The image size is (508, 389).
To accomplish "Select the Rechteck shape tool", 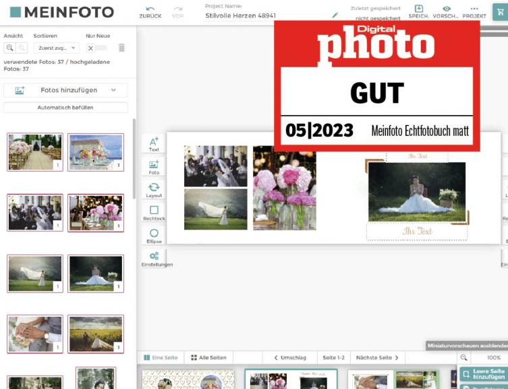I will click(154, 213).
